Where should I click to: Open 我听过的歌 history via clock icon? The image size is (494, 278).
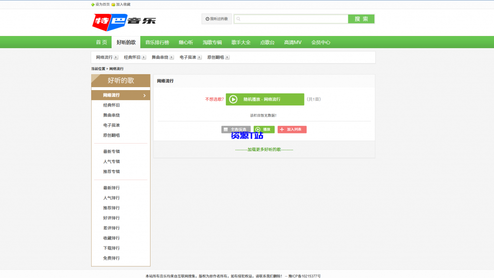[206, 18]
